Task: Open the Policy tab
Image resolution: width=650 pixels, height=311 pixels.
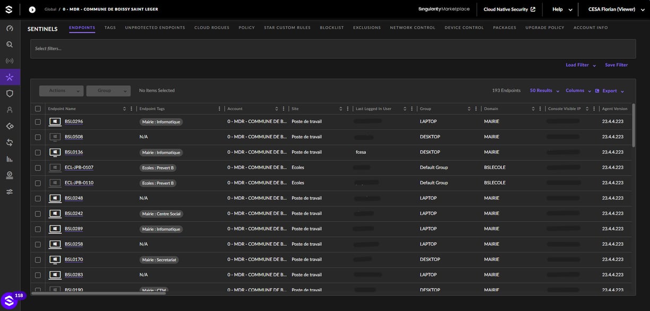Action: click(246, 28)
